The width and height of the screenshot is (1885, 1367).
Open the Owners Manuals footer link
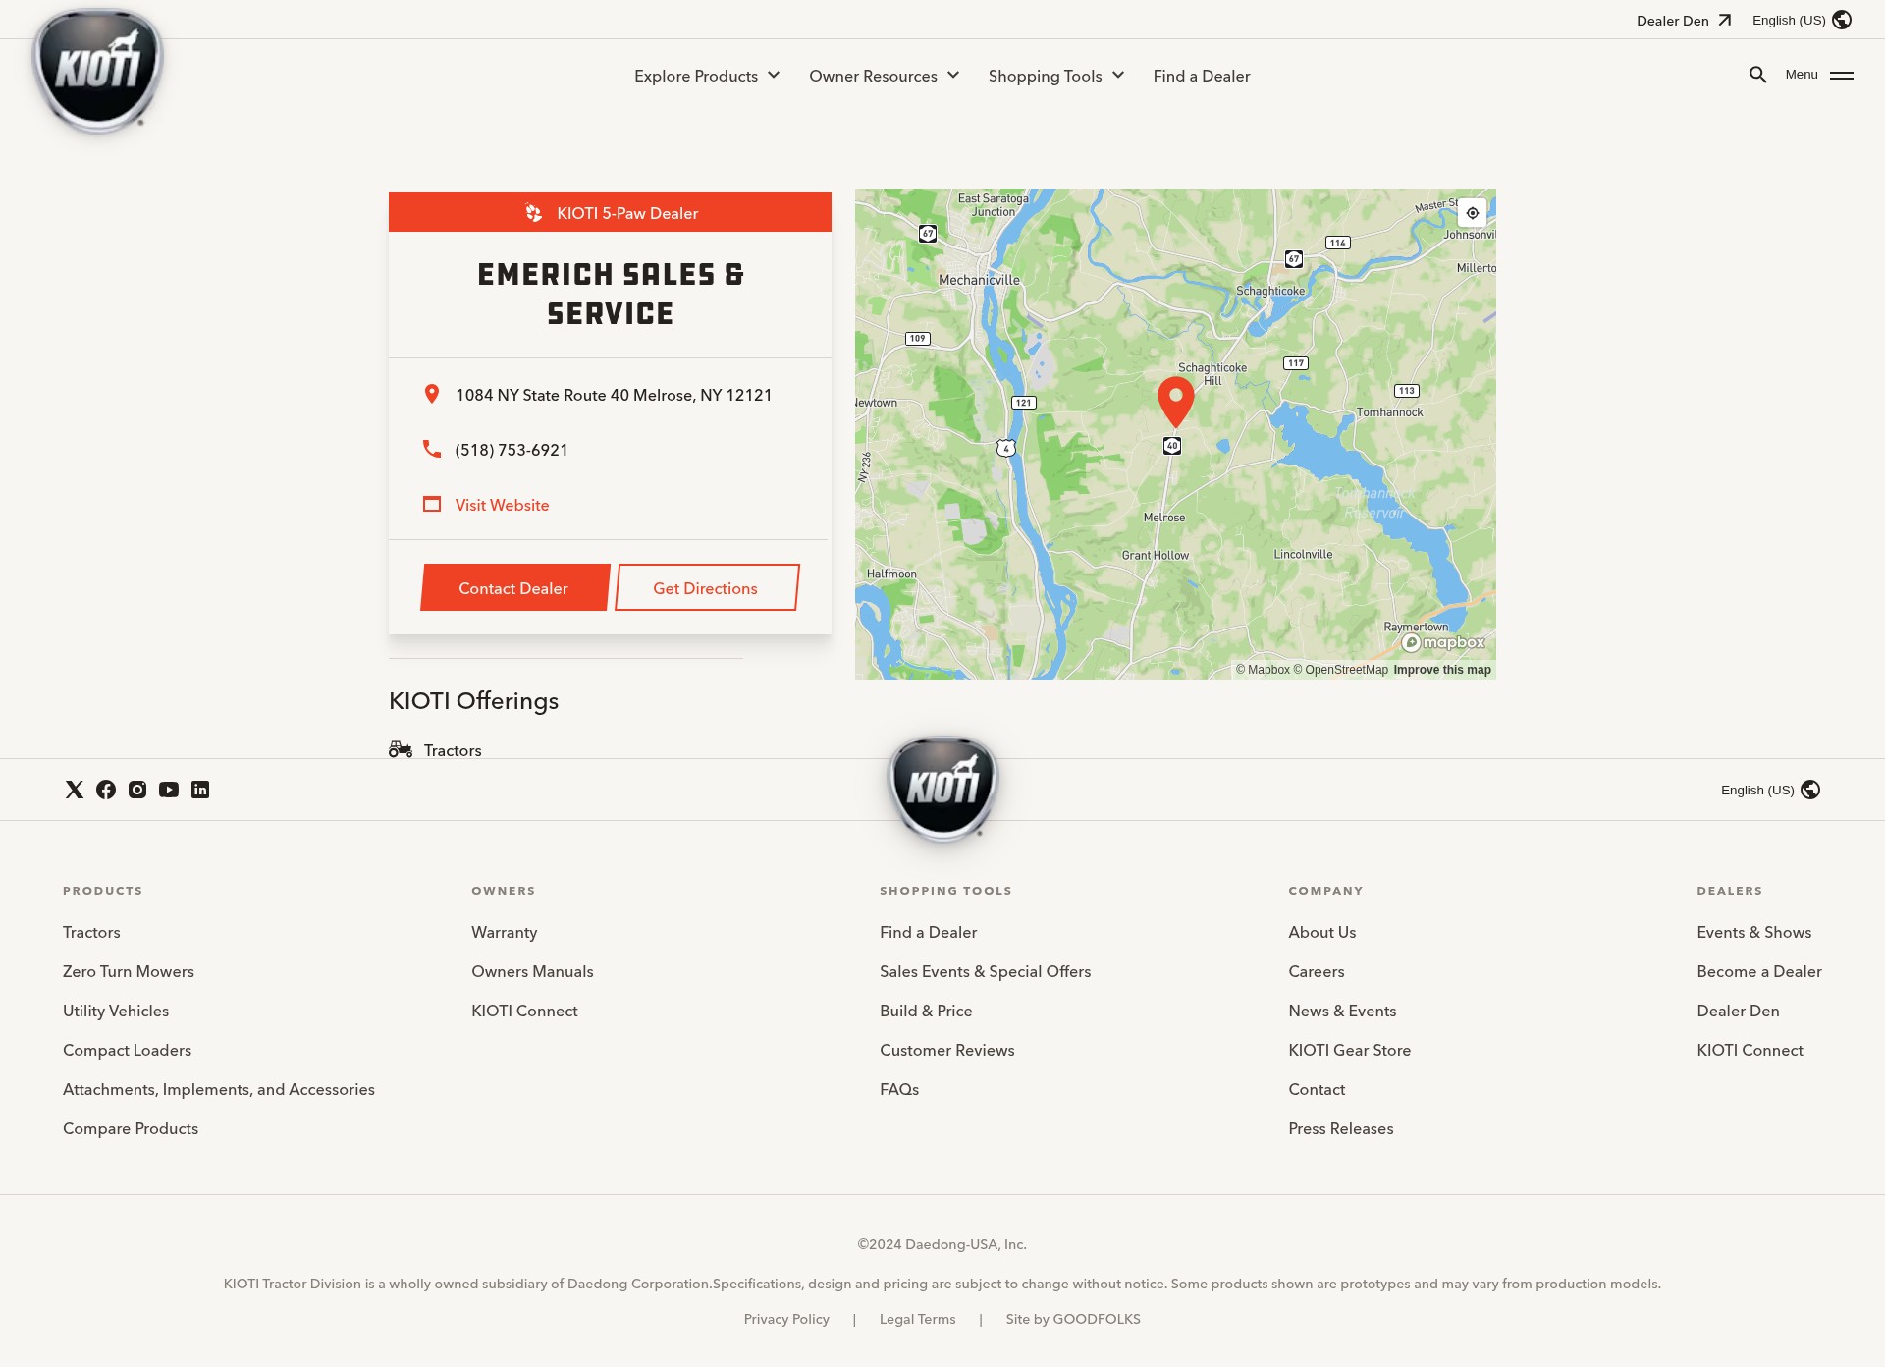coord(532,971)
